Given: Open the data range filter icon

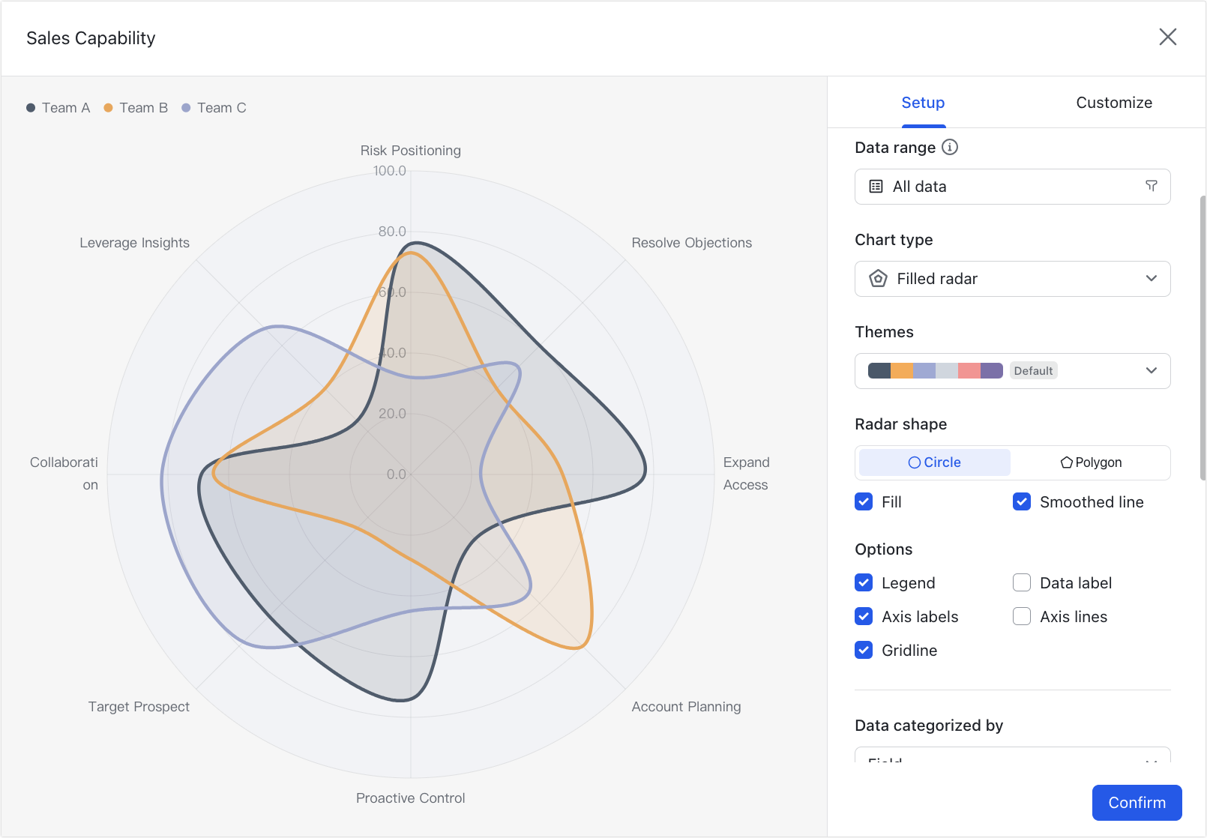Looking at the screenshot, I should click(1152, 186).
